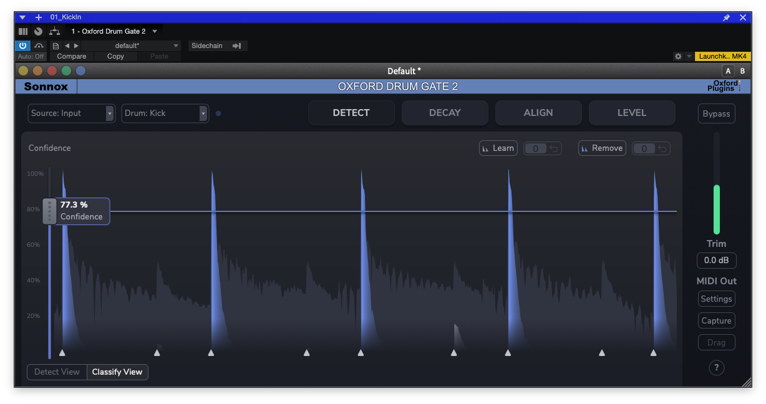766x404 pixels.
Task: Switch to the LEVEL tab
Action: pyautogui.click(x=632, y=113)
